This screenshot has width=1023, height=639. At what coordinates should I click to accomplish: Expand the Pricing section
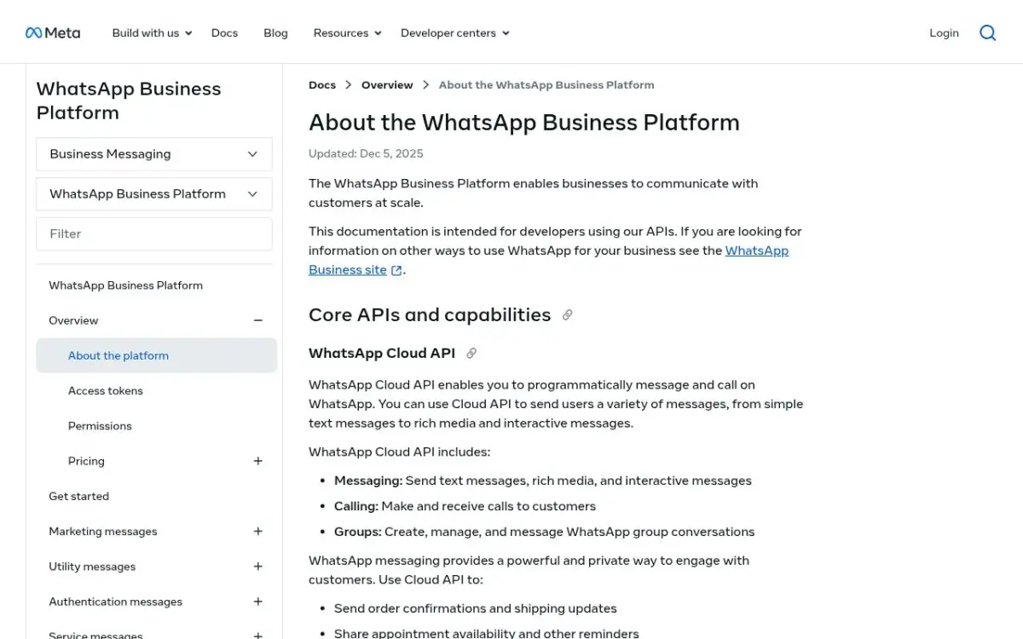pos(258,461)
